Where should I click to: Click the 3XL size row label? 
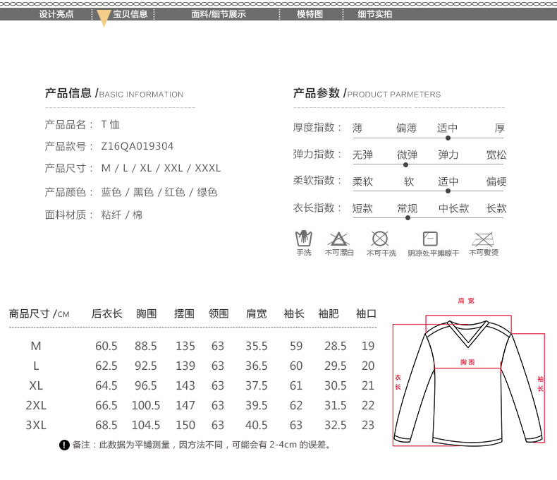[x=36, y=425]
